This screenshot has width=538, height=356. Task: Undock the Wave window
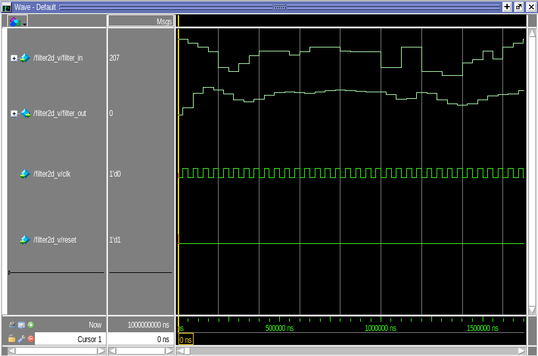(x=518, y=7)
